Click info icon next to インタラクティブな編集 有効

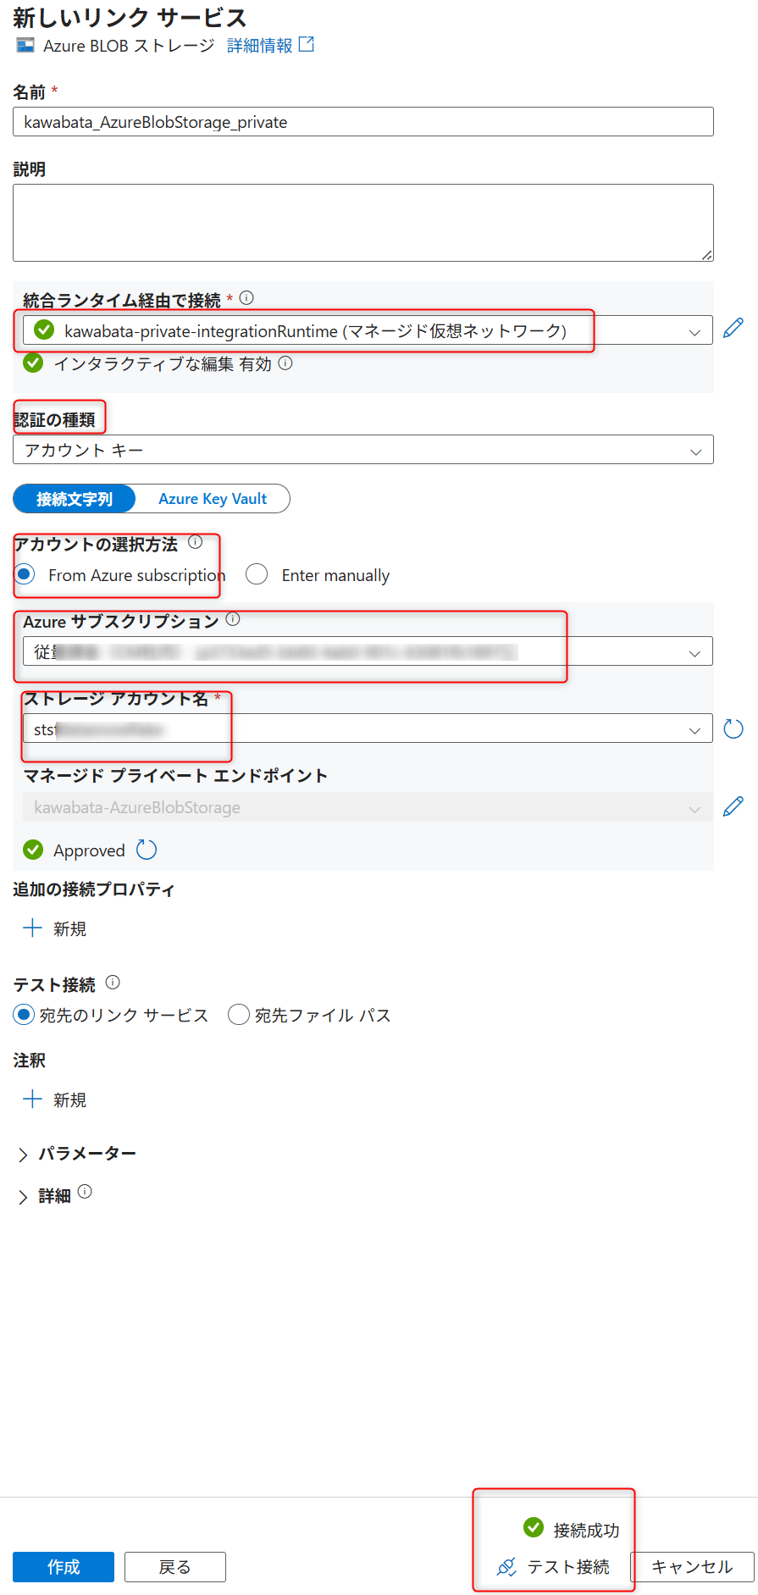(x=285, y=363)
